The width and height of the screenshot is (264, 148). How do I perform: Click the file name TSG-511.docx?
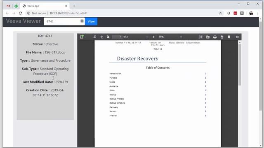pyautogui.click(x=55, y=52)
